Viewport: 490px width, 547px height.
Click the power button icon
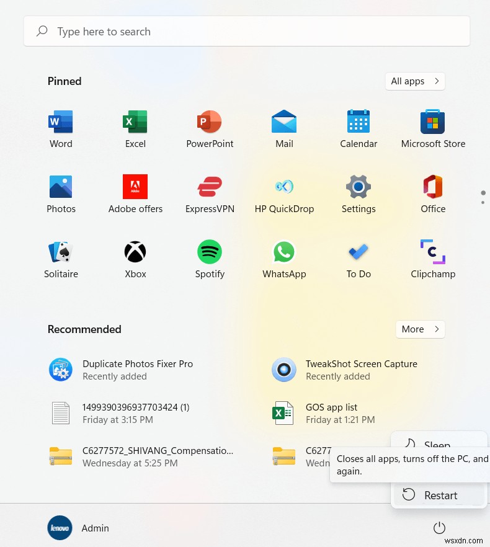click(439, 528)
